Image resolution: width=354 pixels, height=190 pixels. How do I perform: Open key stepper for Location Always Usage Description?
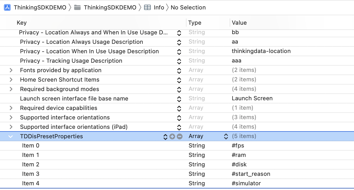(x=179, y=42)
